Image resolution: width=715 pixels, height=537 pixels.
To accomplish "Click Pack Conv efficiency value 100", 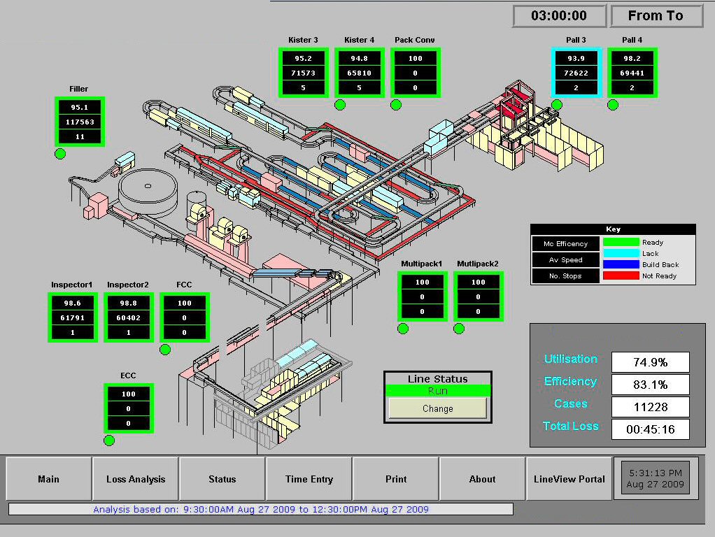I will point(416,58).
